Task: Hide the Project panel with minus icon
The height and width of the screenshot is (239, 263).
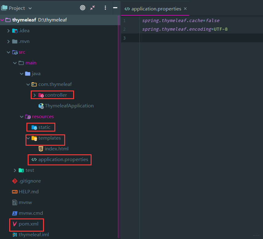Action: pyautogui.click(x=115, y=8)
